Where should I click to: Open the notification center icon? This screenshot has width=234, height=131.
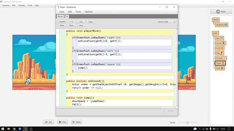229,129
